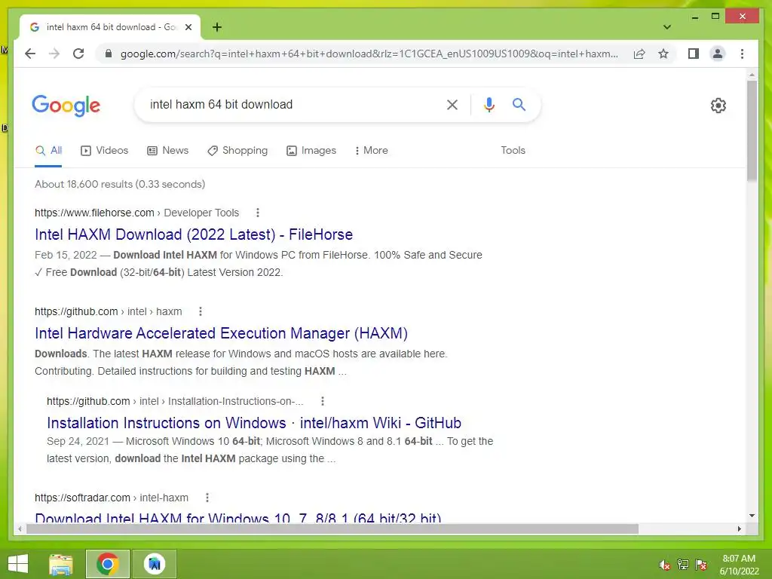Open options for softradar result
The width and height of the screenshot is (772, 579).
click(207, 498)
